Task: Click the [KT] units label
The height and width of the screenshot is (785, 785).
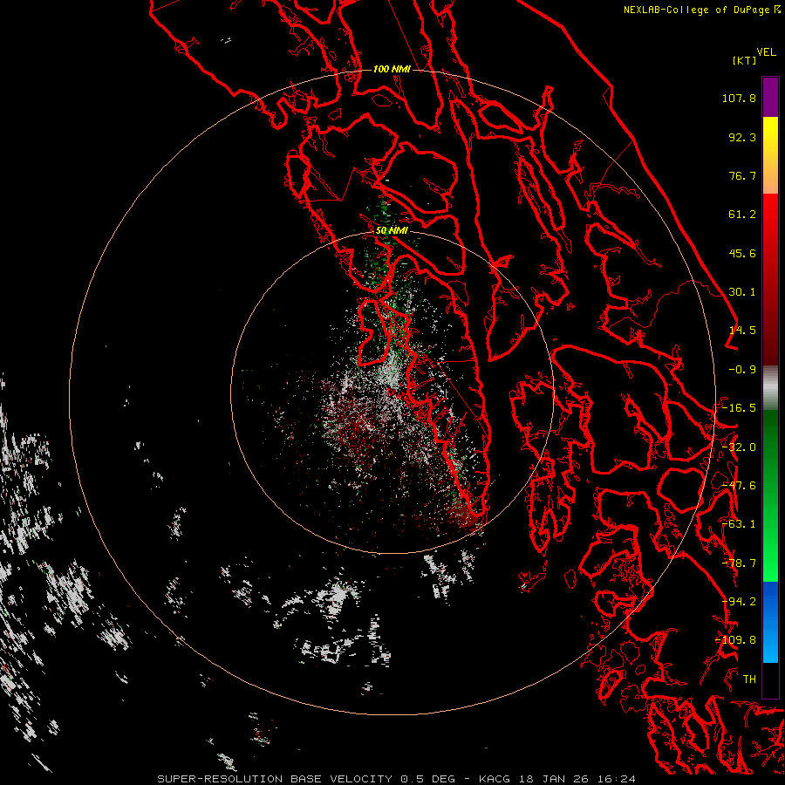Action: point(744,60)
